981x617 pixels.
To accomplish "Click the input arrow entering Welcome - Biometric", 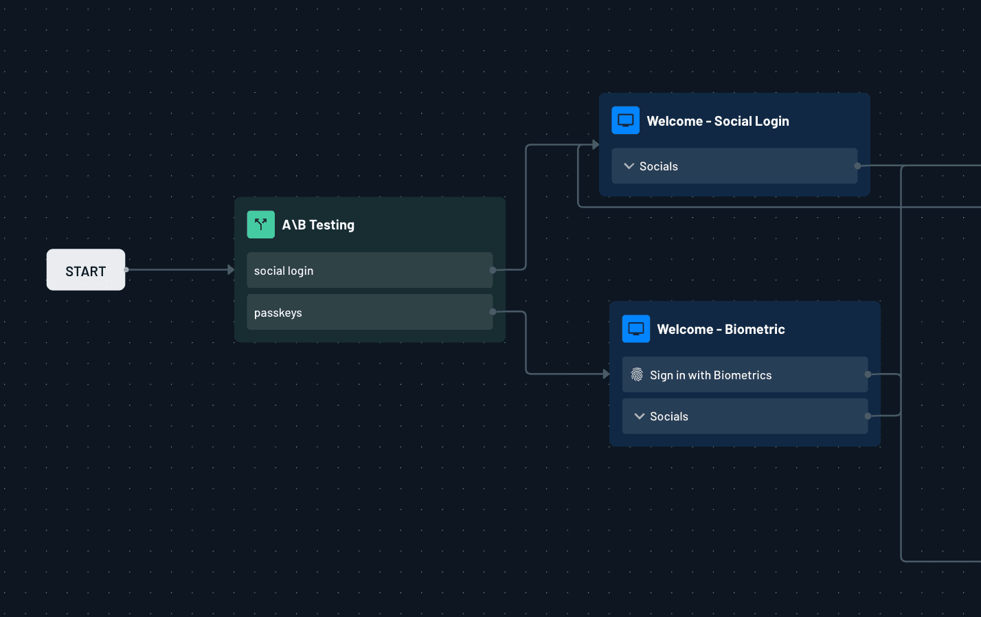I will 605,373.
